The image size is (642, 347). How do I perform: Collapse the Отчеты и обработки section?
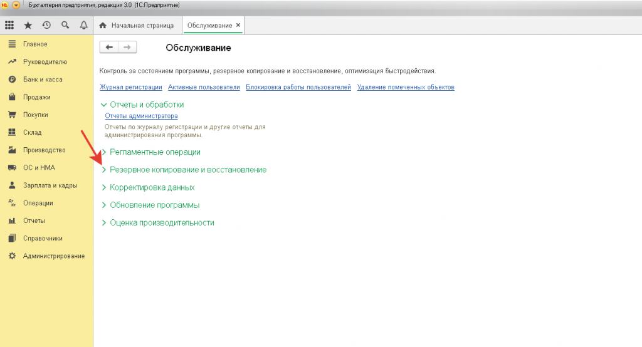(104, 105)
